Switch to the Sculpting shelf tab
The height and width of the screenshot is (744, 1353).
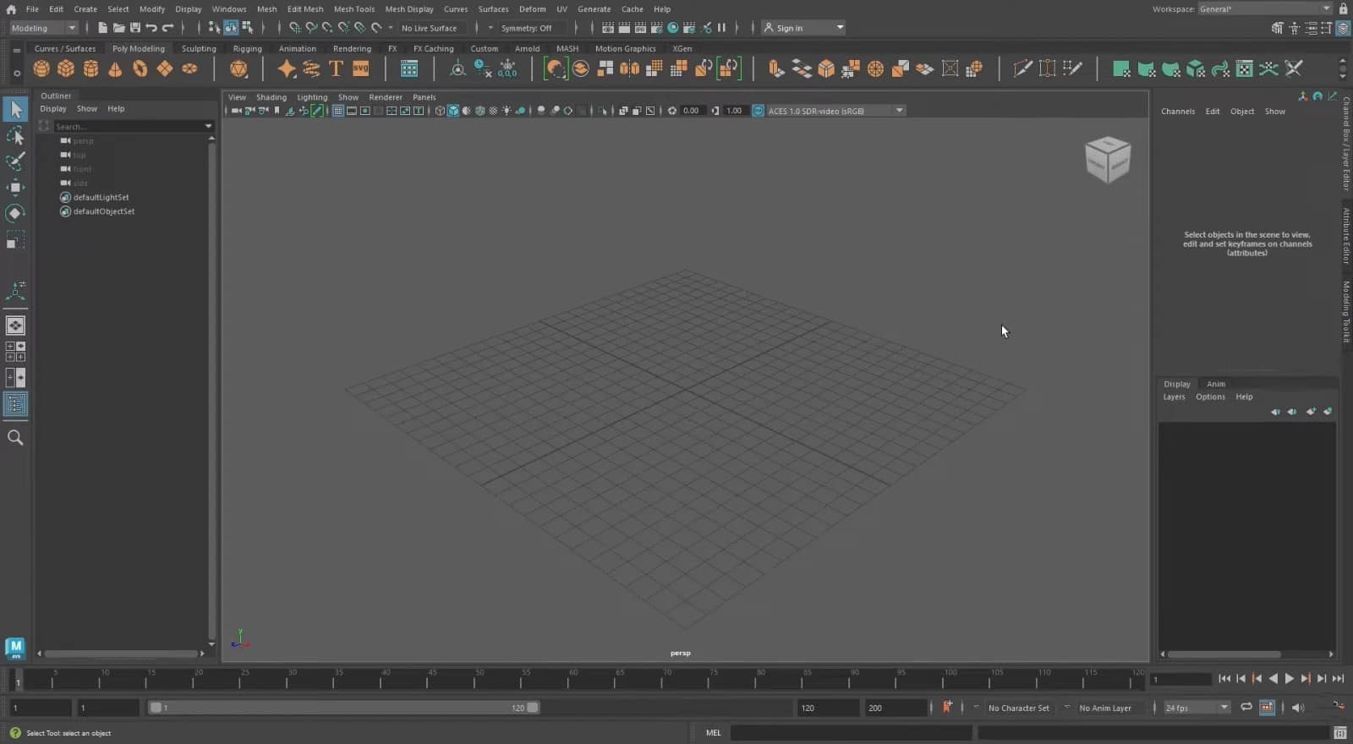(199, 49)
